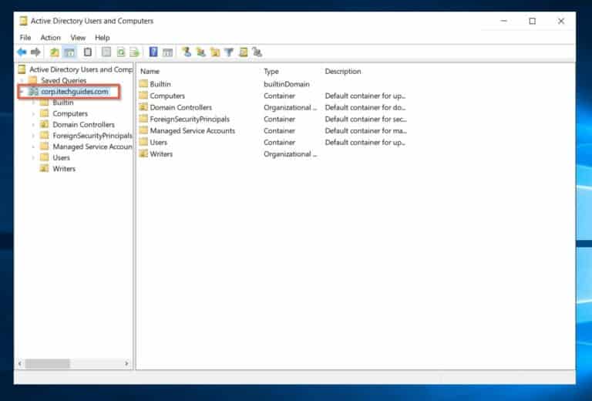Select Managed Service Accounts in the list pane
592x401 pixels.
[192, 130]
